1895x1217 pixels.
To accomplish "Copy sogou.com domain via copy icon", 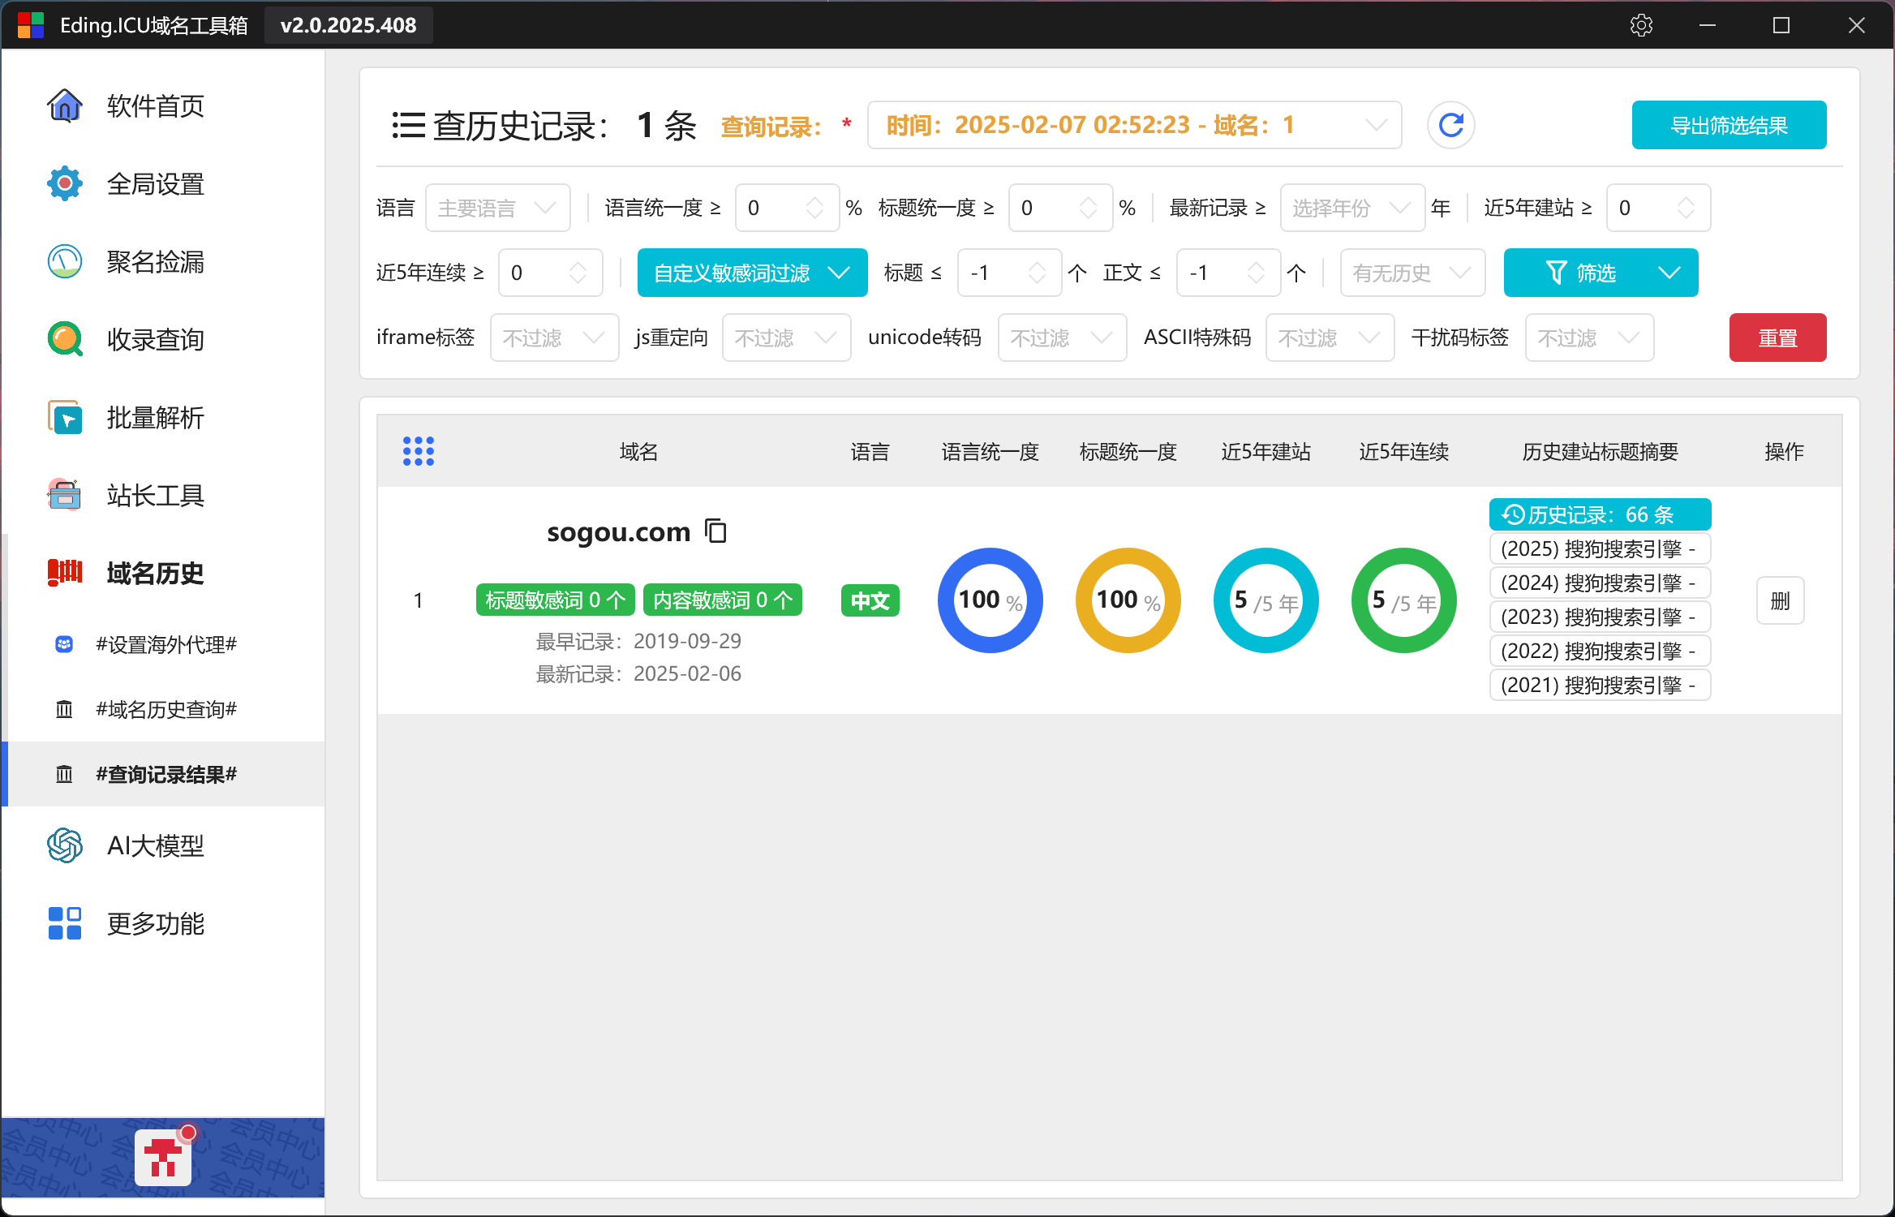I will (715, 531).
